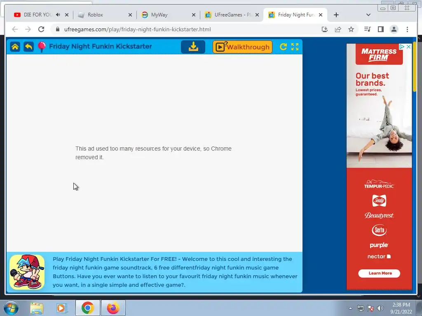The width and height of the screenshot is (422, 316).
Task: Close the UFreeGames tab
Action: (x=257, y=15)
